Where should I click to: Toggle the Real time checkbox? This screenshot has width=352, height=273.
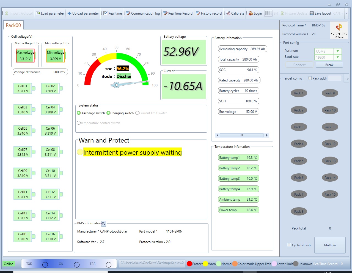click(105, 13)
